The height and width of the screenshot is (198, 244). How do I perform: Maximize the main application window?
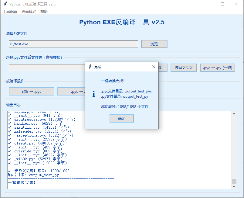pos(222,4)
